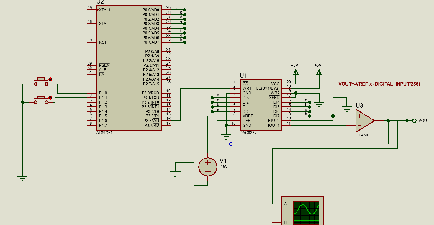The width and height of the screenshot is (434, 225).
Task: Click the U1 reference label
Action: [243, 76]
